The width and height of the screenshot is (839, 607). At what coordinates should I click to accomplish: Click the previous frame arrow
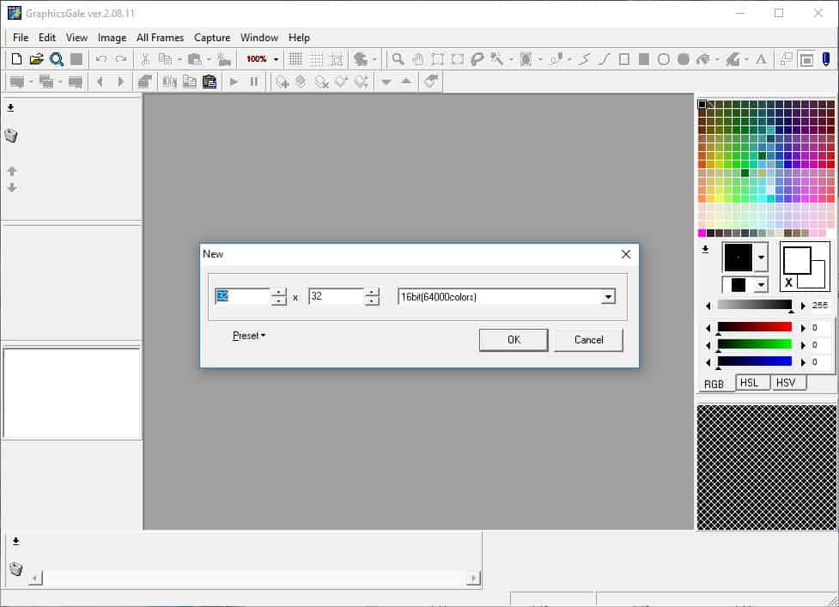tap(100, 82)
